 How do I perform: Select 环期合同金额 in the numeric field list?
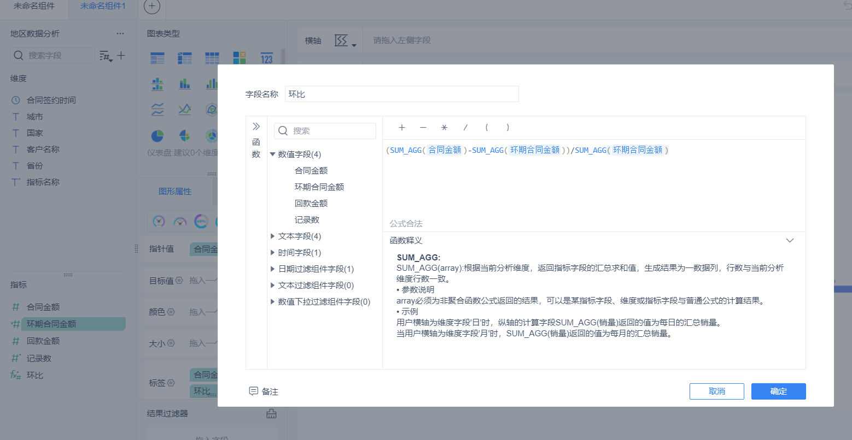pyautogui.click(x=319, y=187)
